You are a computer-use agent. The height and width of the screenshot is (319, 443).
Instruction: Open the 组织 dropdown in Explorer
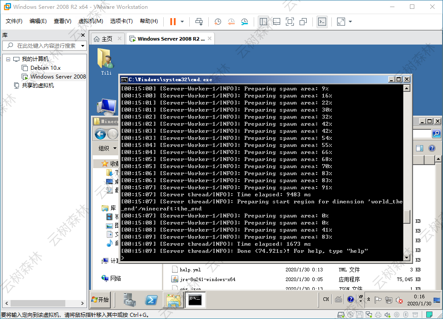[x=108, y=148]
